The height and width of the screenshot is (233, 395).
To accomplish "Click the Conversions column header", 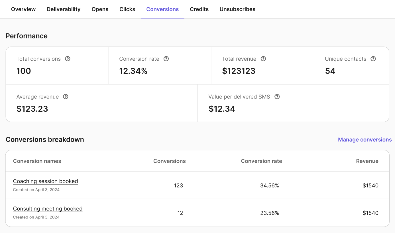I will pos(169,161).
